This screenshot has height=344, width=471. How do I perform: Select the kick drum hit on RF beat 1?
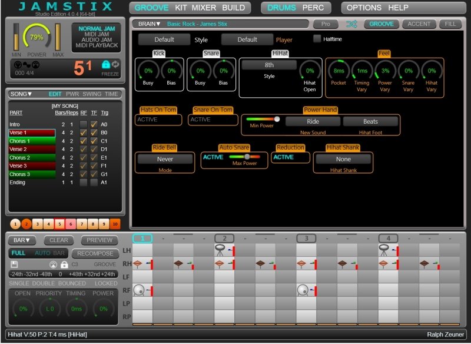(x=142, y=290)
